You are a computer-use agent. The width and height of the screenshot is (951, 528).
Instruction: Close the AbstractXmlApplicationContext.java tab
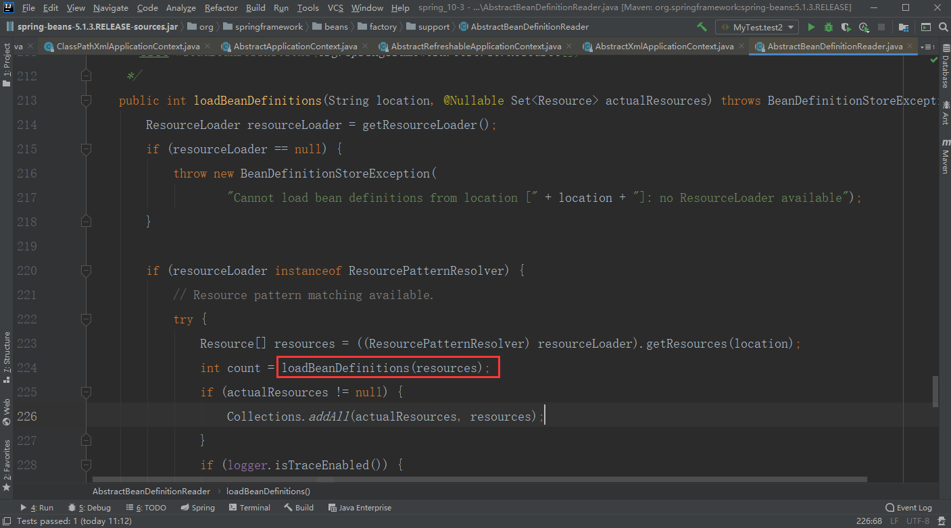click(741, 47)
